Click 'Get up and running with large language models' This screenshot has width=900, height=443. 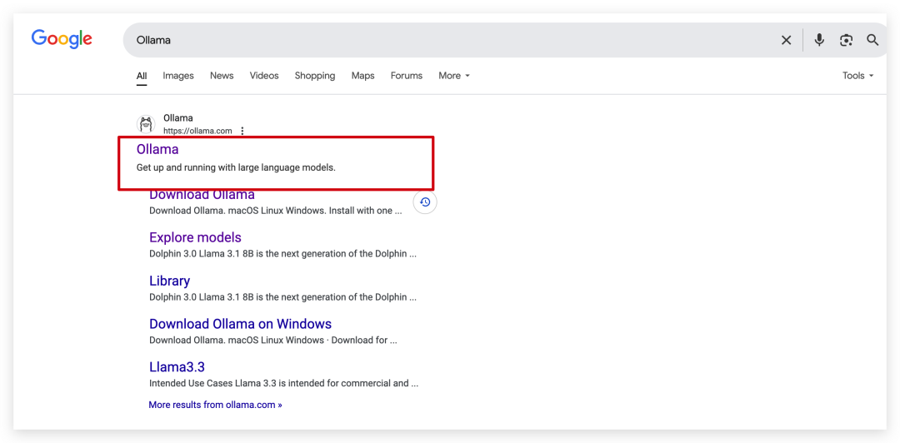click(236, 168)
